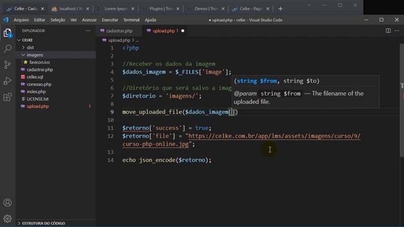This screenshot has height=227, width=404.
Task: Open the Search view in activity bar
Action: tap(8, 49)
